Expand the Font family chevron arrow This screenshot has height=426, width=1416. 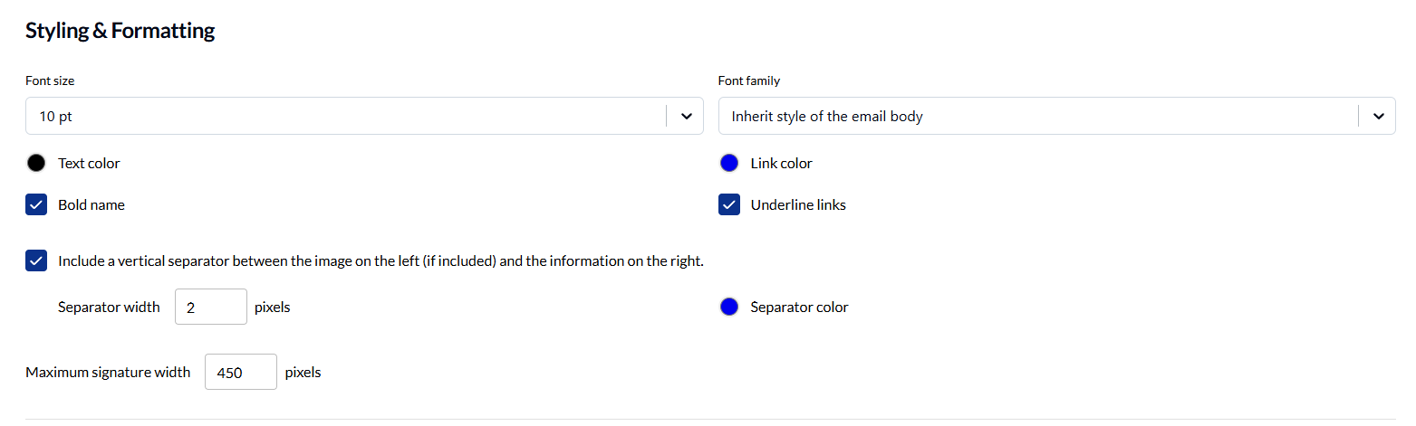click(1378, 116)
